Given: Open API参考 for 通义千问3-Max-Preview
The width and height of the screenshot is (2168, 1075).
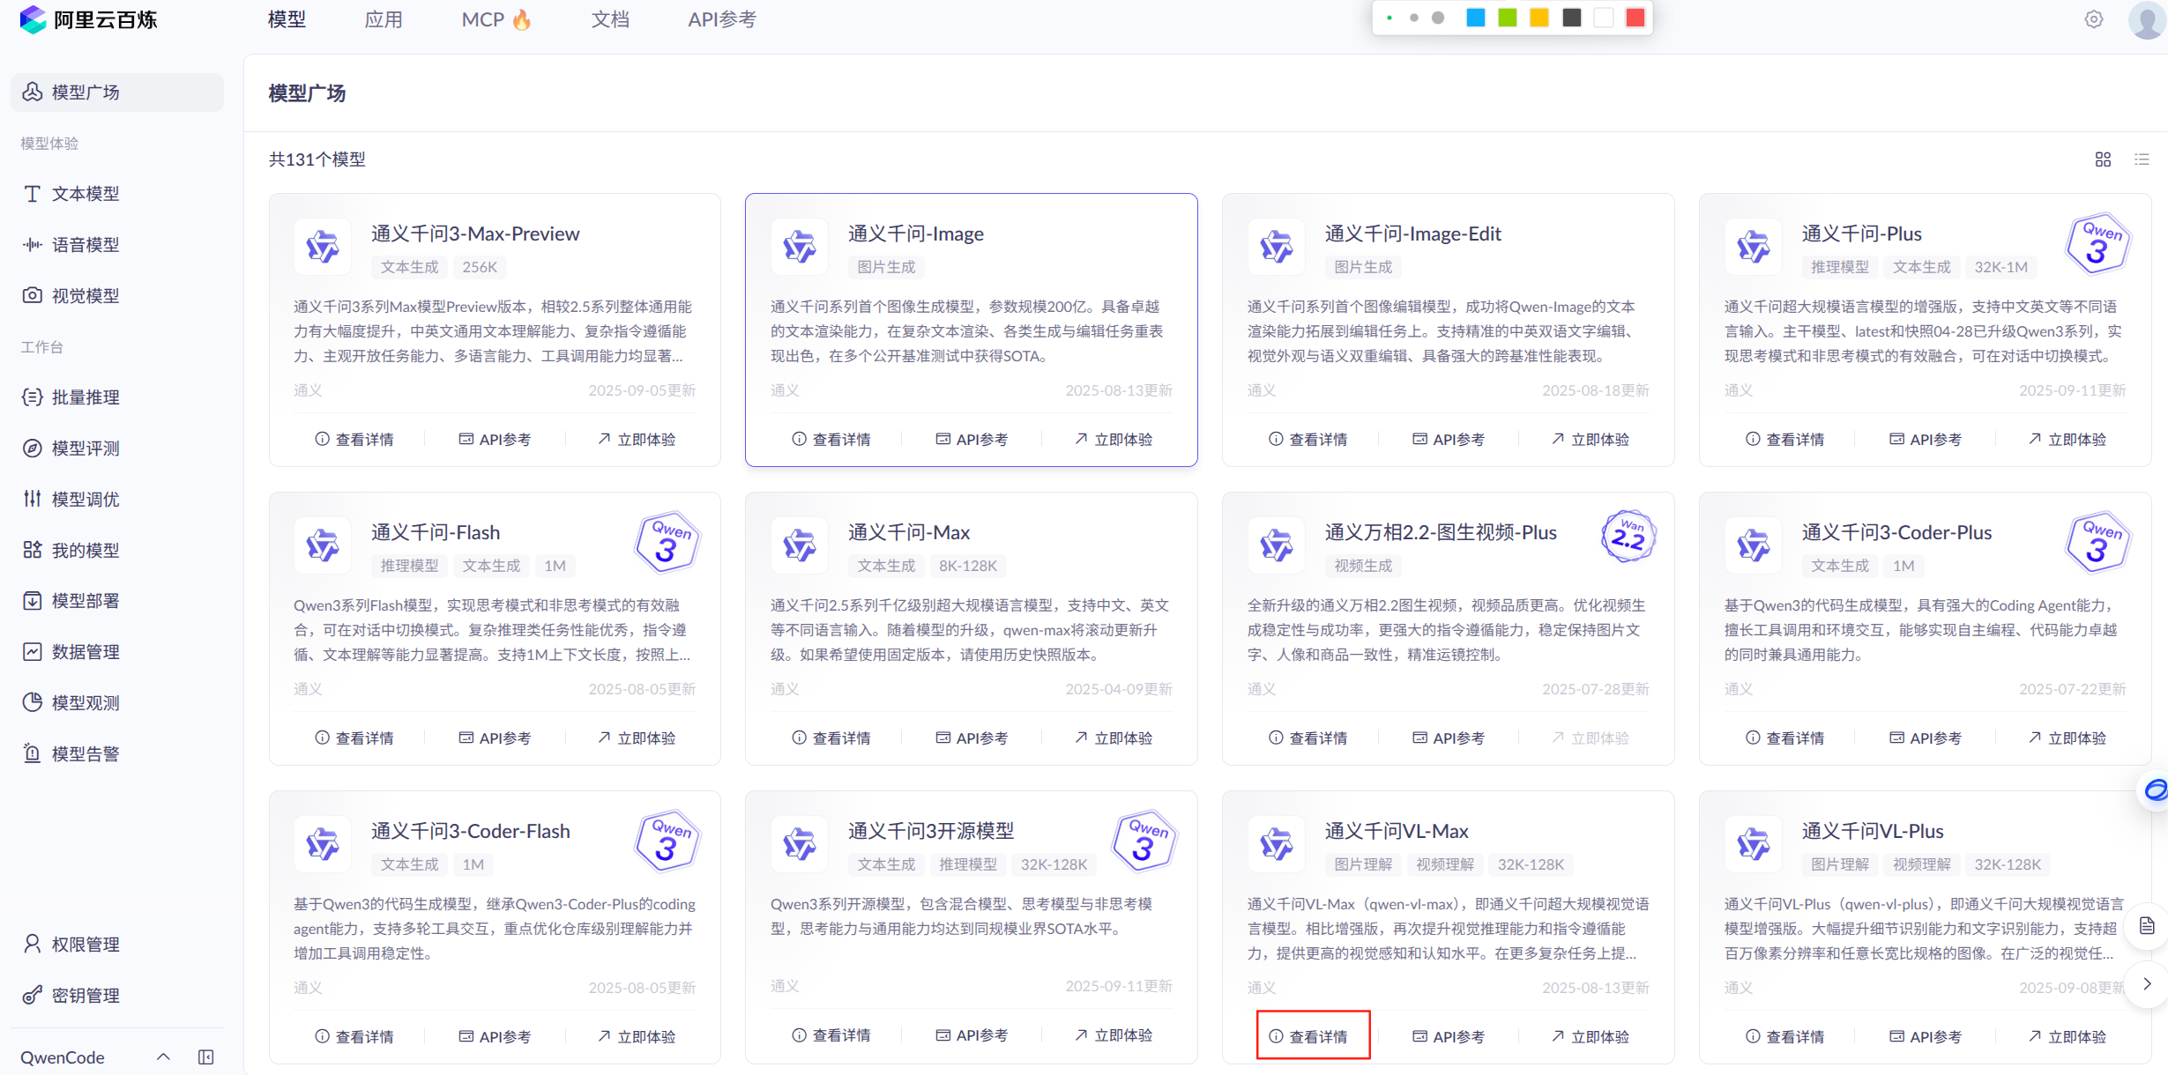Looking at the screenshot, I should 495,439.
